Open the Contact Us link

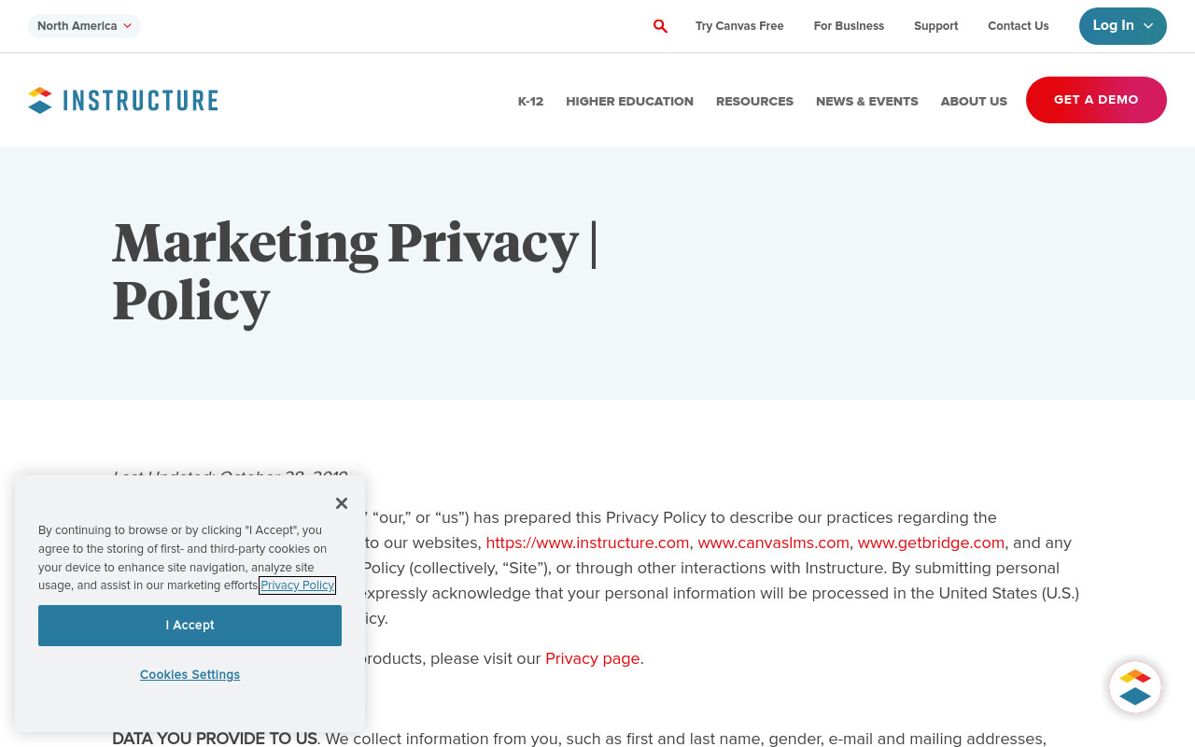(1019, 26)
